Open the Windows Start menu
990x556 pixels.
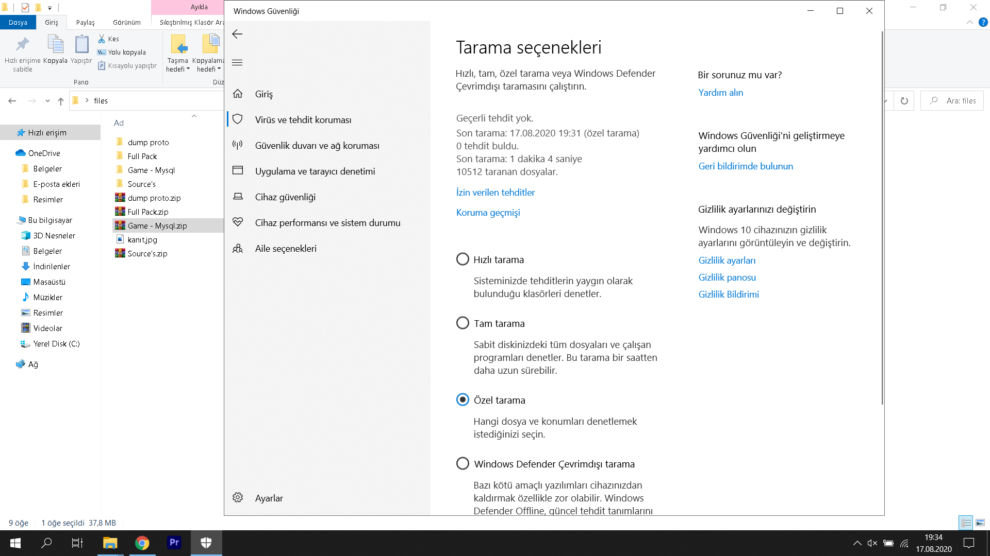(15, 543)
